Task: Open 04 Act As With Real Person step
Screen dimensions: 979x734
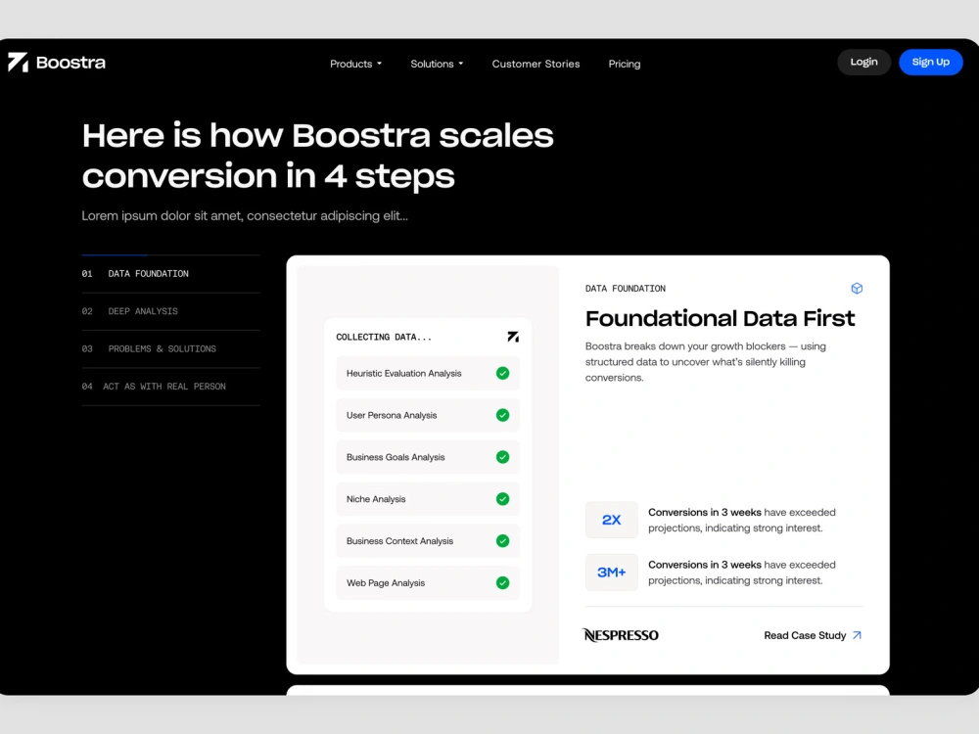Action: (170, 387)
